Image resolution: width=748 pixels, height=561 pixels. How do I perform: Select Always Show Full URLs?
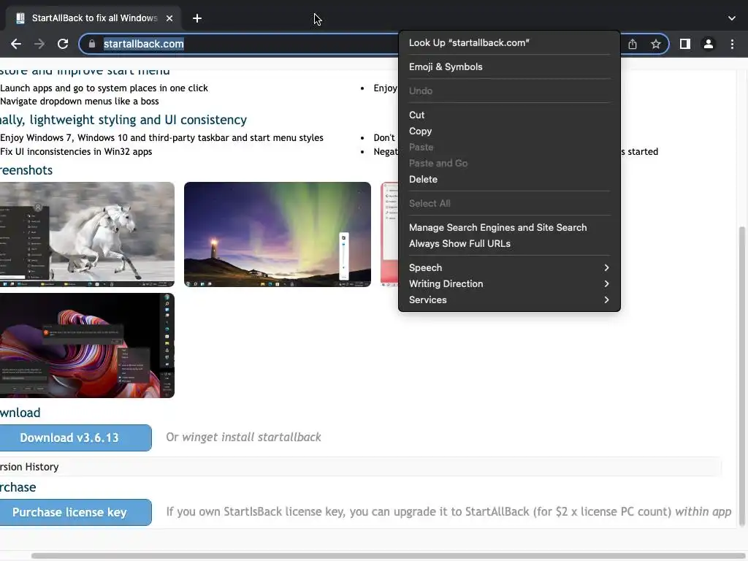(509, 244)
